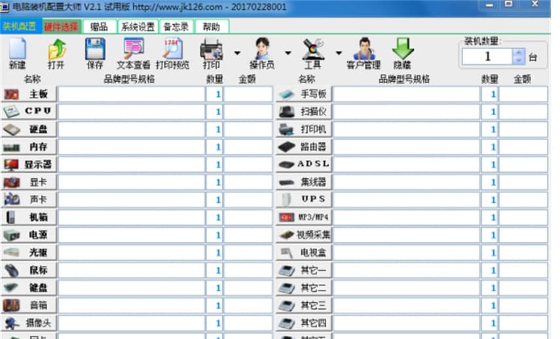Screen dimensions: 560x339
Task: Pick the 打印机 printer component button
Action: coord(304,129)
